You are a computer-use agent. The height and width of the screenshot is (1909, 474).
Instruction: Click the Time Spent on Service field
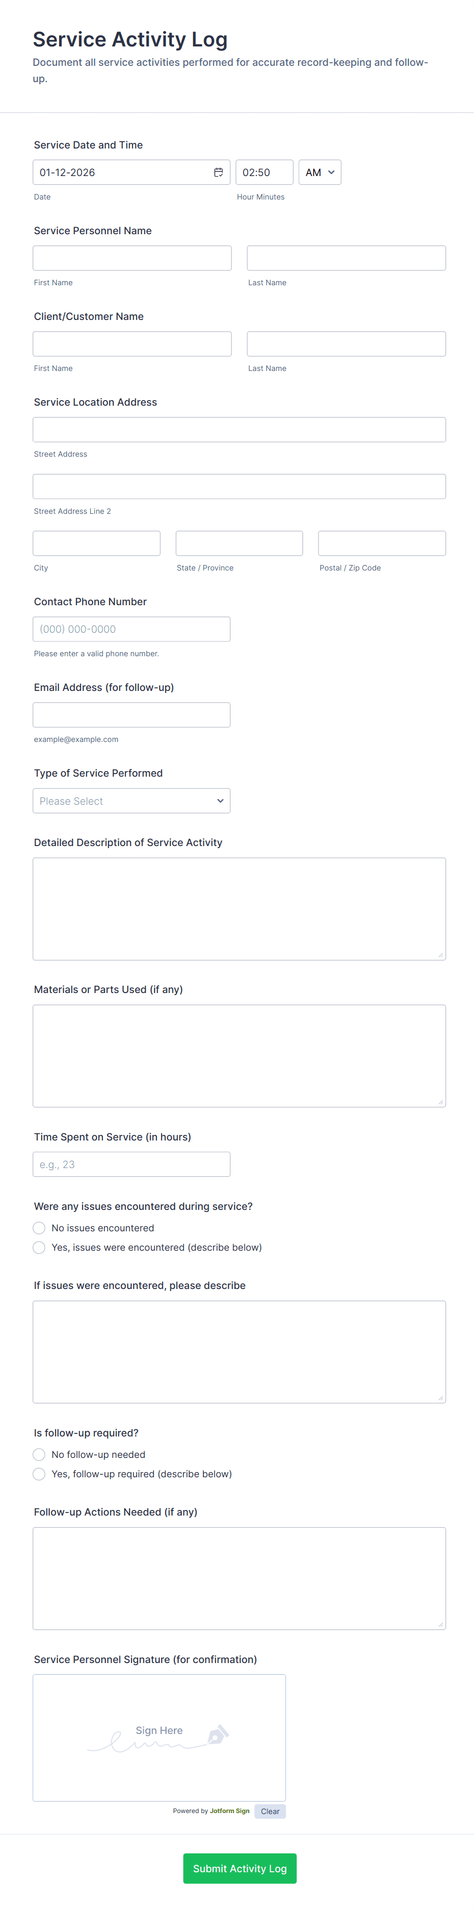(131, 1164)
